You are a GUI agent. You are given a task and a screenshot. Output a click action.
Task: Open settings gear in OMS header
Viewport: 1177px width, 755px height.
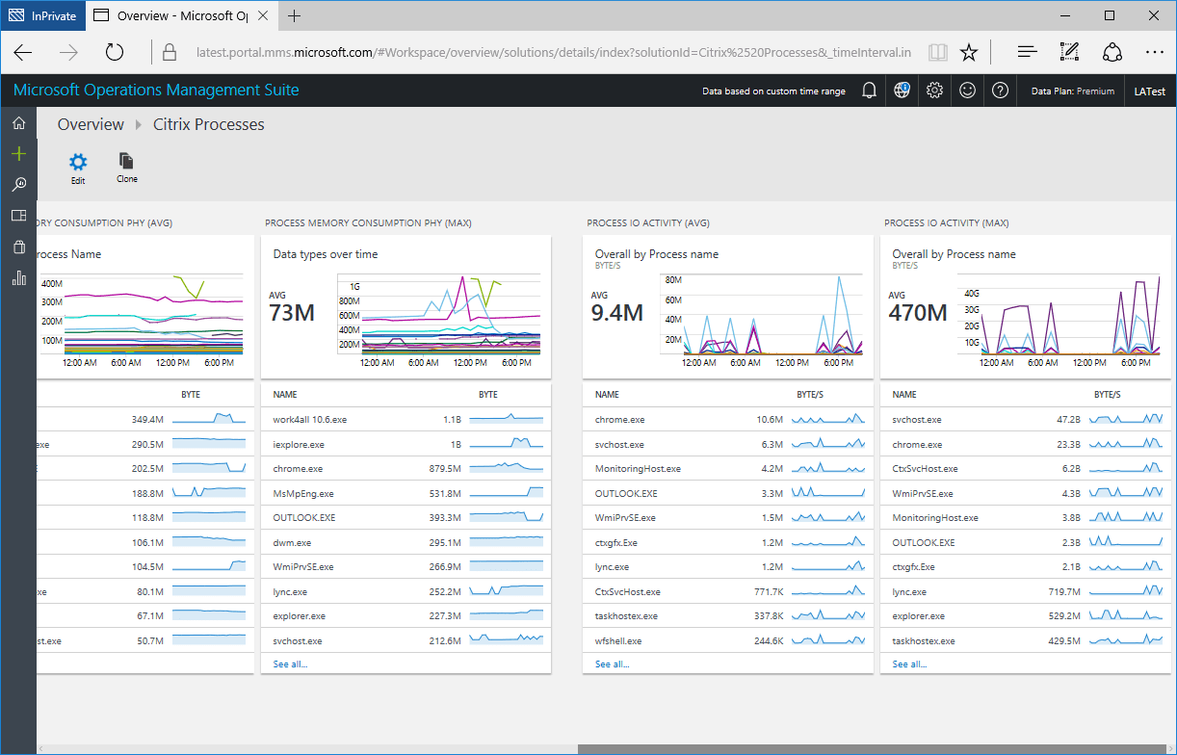coord(934,91)
